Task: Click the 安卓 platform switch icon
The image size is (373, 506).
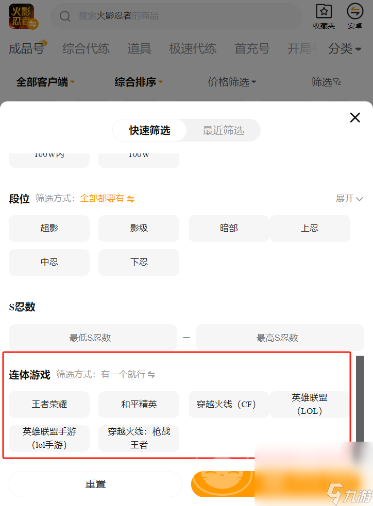Action: click(355, 11)
